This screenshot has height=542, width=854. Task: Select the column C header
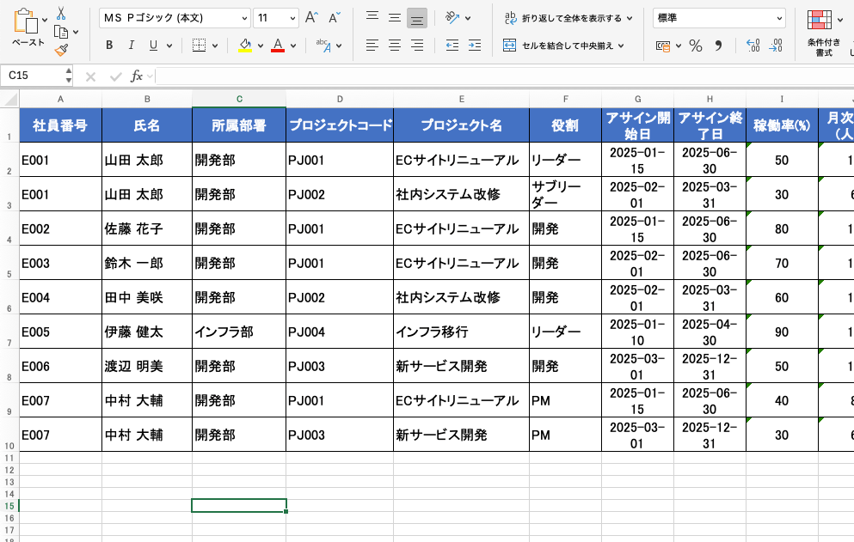click(239, 99)
